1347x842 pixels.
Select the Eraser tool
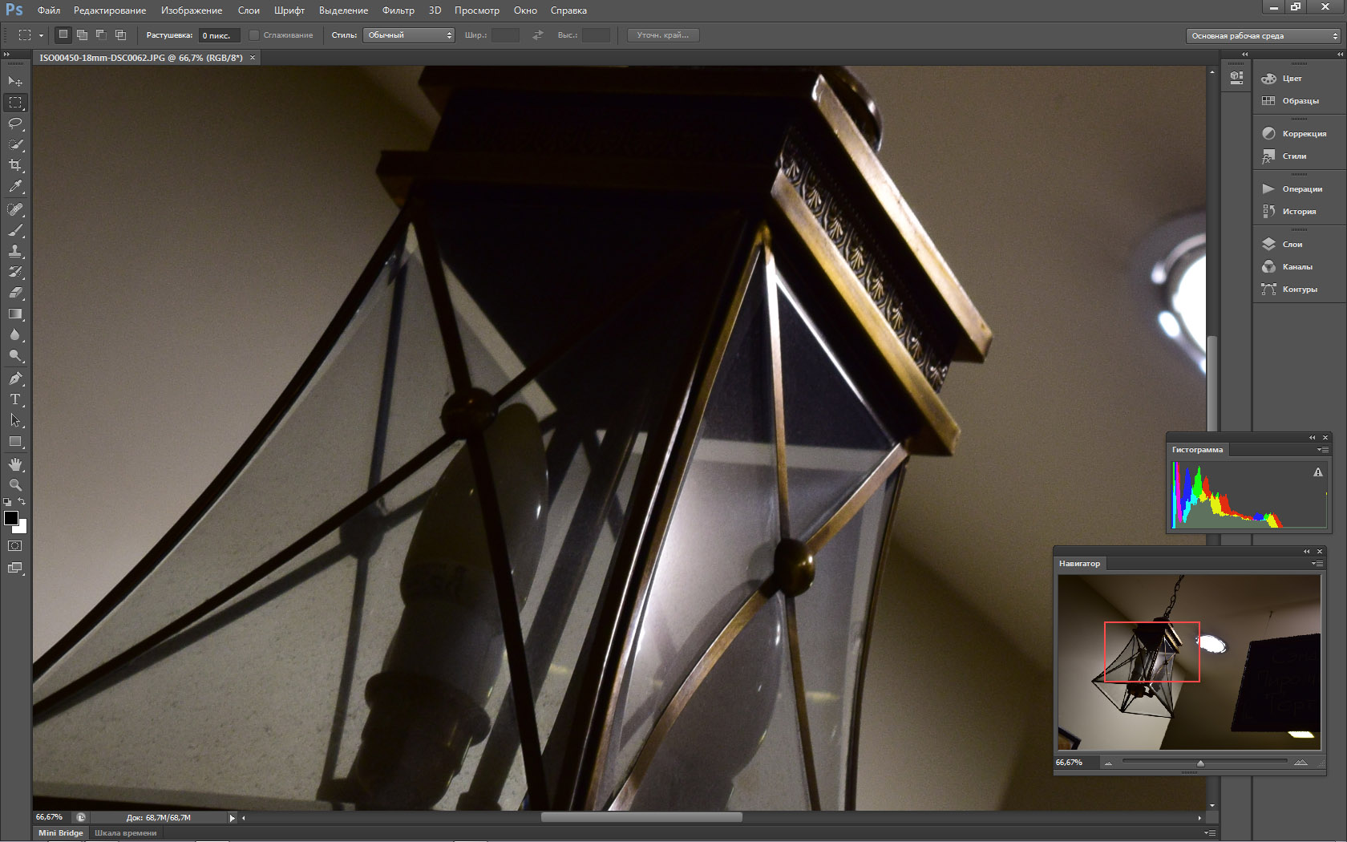click(15, 293)
